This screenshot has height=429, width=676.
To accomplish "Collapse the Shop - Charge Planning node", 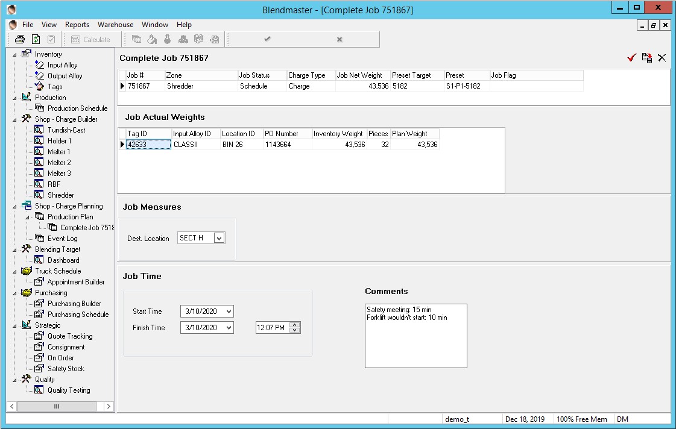I will pyautogui.click(x=14, y=207).
